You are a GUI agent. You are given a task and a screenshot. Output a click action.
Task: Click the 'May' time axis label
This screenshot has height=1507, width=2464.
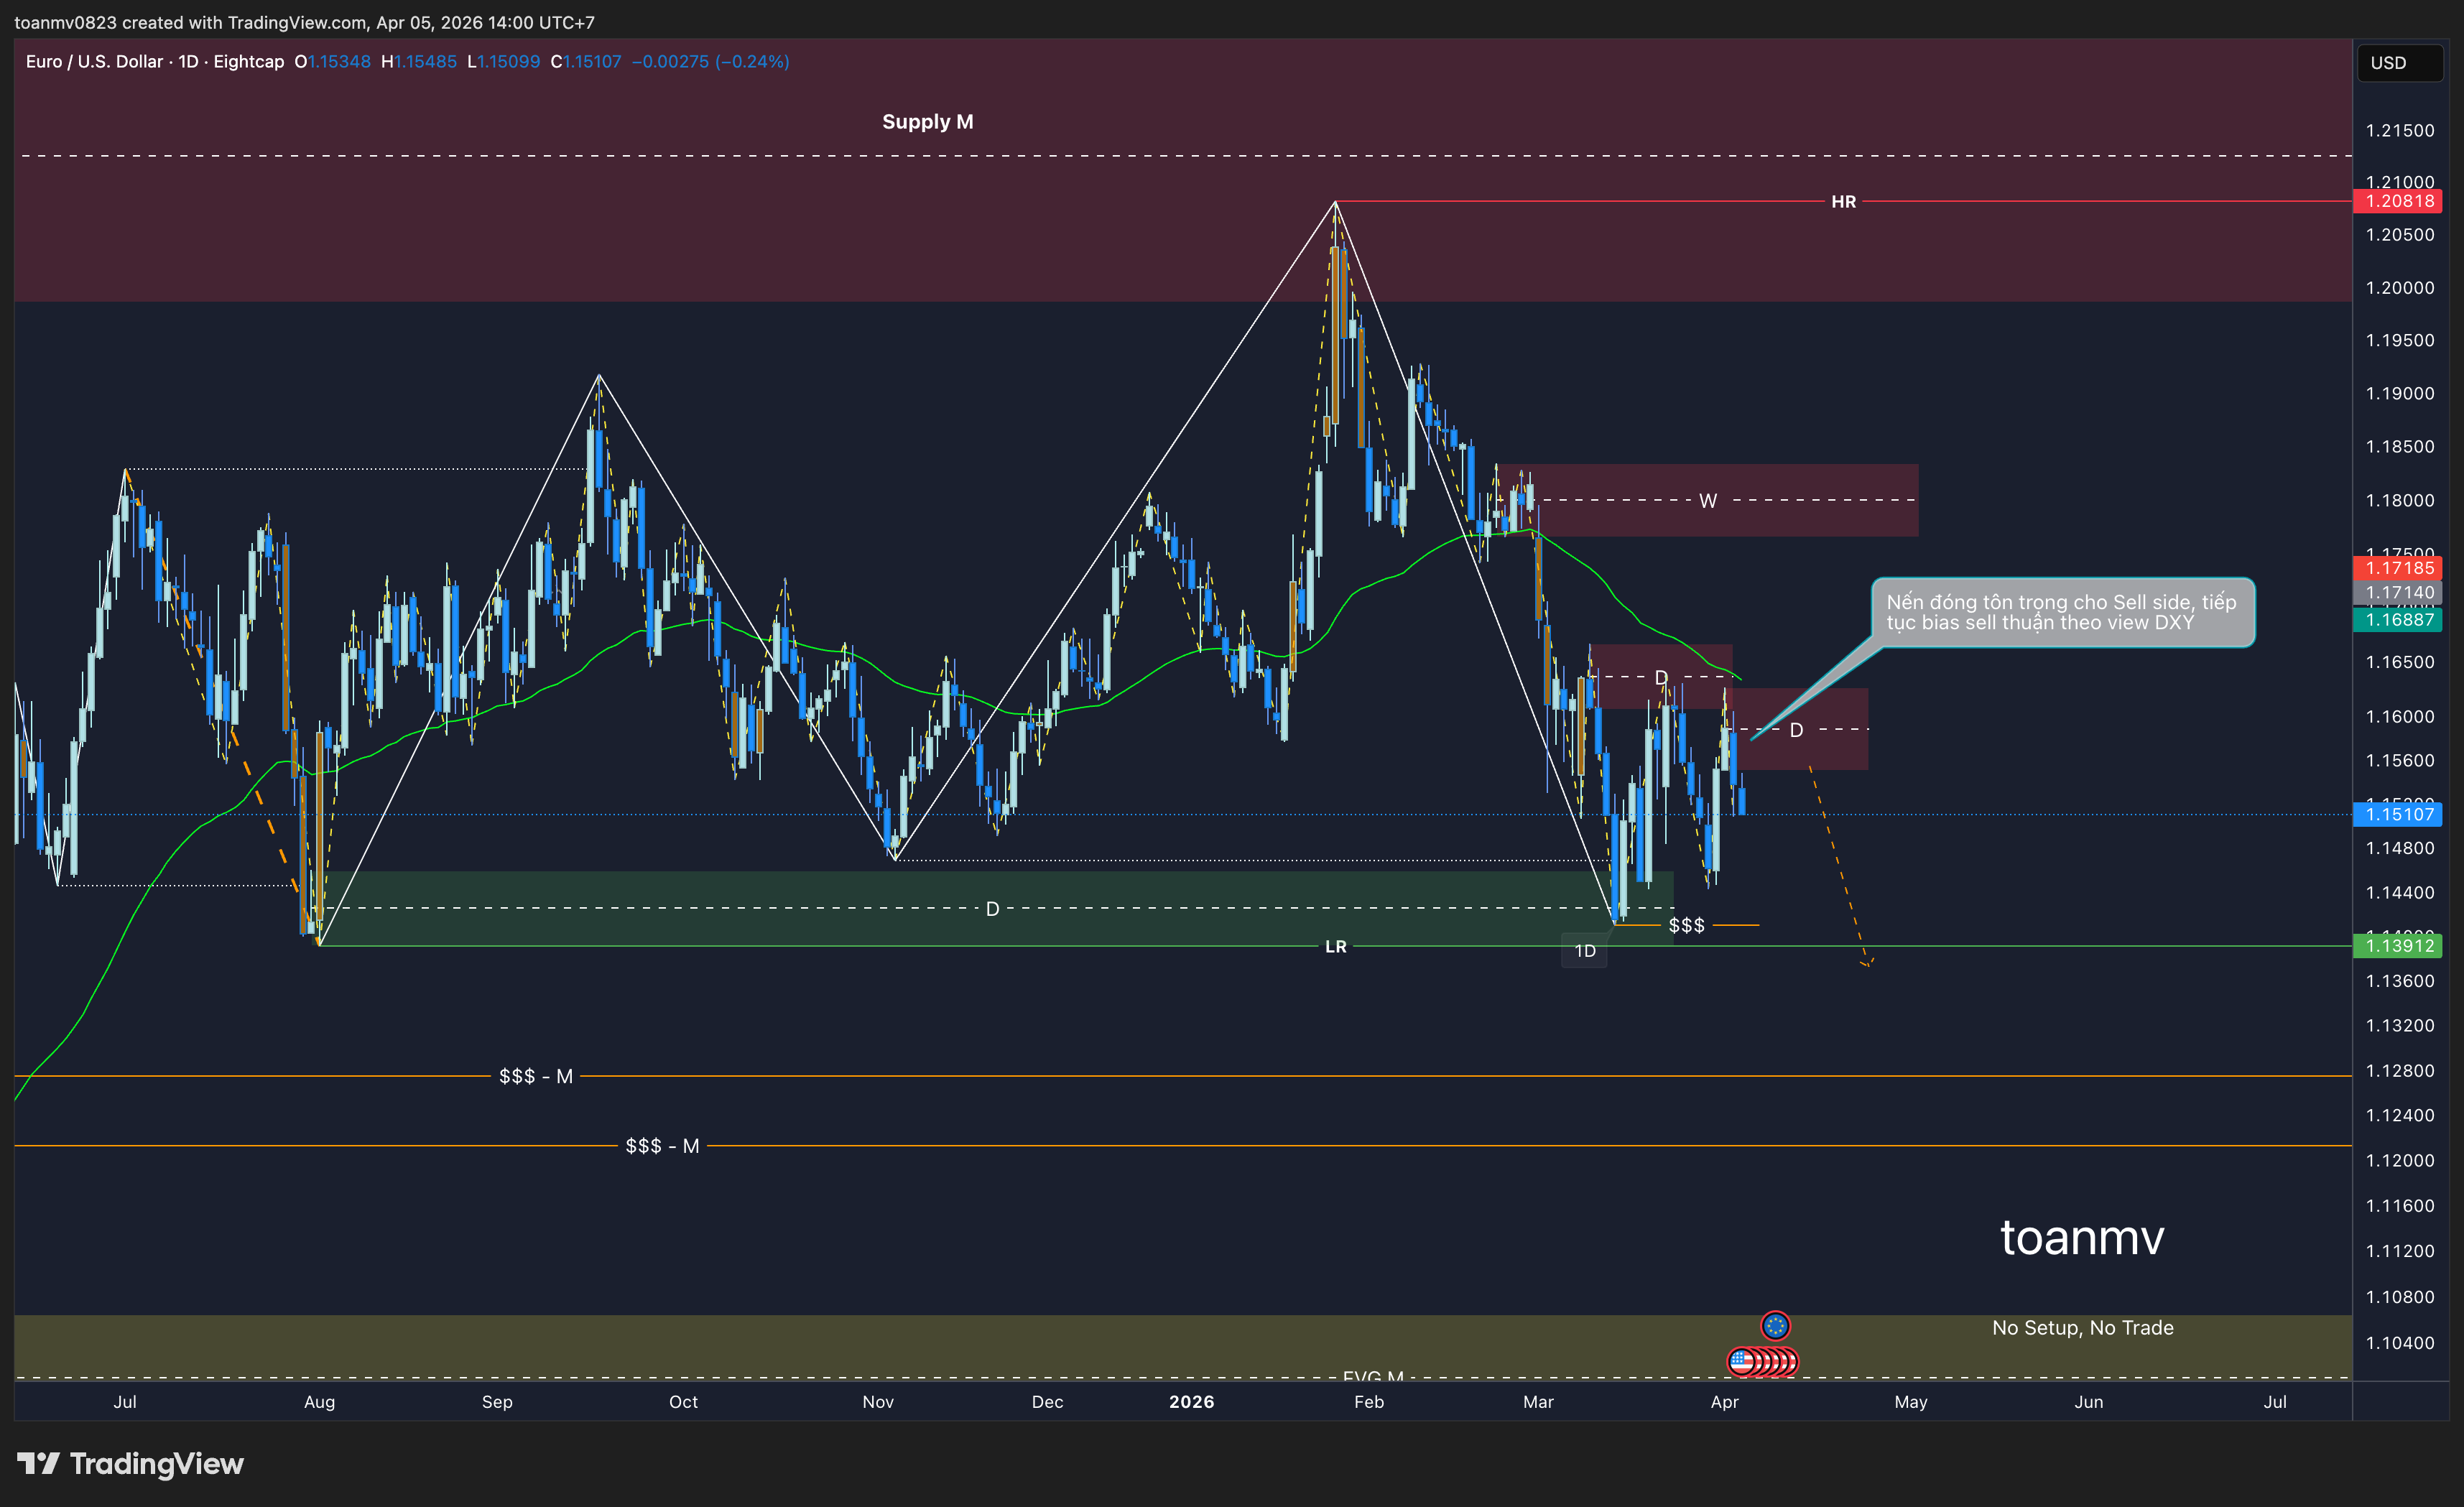tap(1911, 1402)
